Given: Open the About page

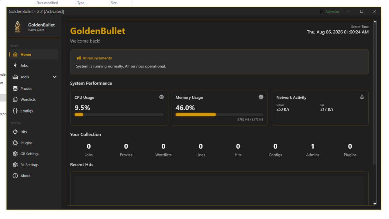Looking at the screenshot, I should pos(34,176).
